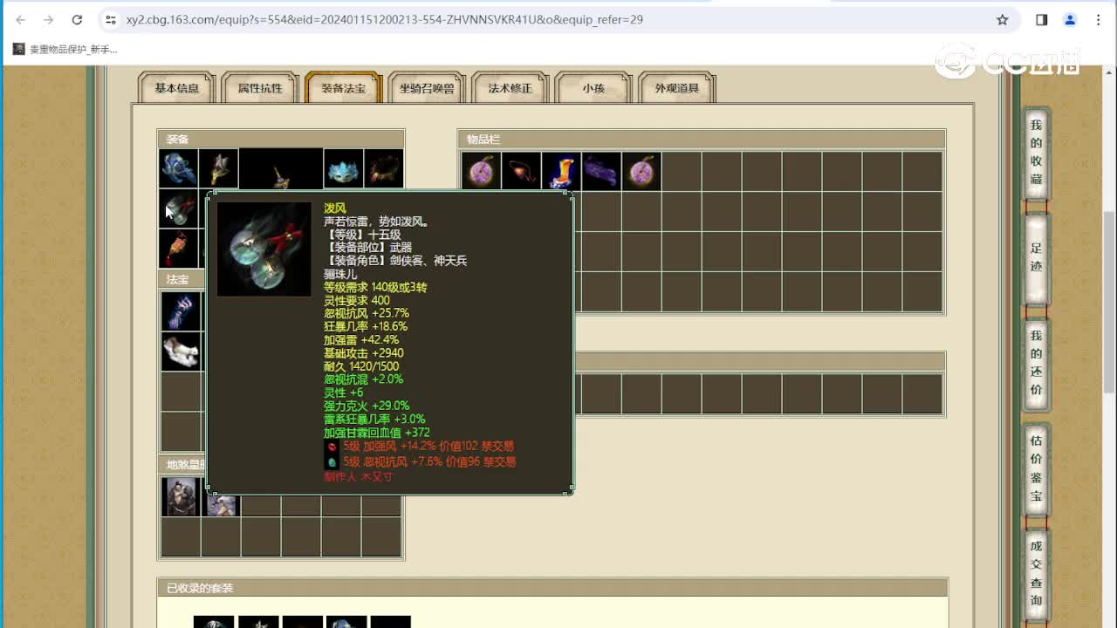Open the 贵重物品保护 bookmark
The image size is (1117, 628).
pyautogui.click(x=65, y=50)
